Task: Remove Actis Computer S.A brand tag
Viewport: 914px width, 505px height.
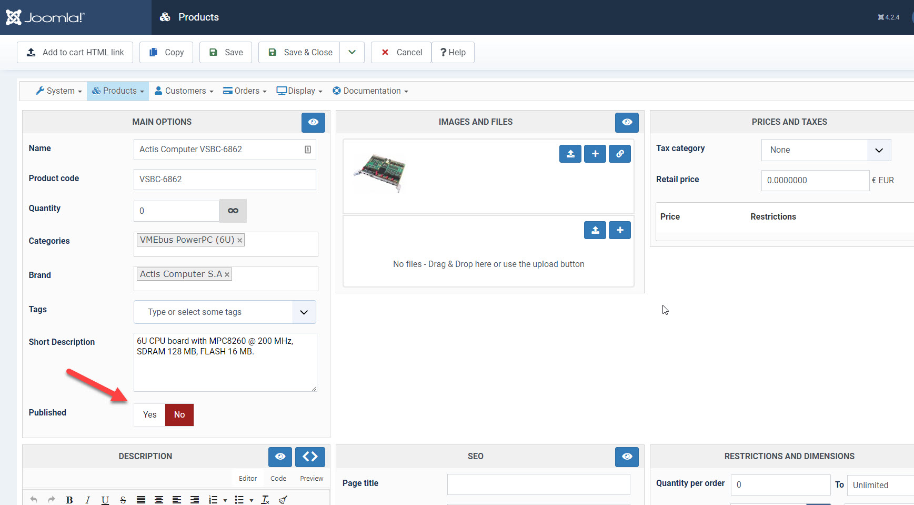Action: pos(227,275)
